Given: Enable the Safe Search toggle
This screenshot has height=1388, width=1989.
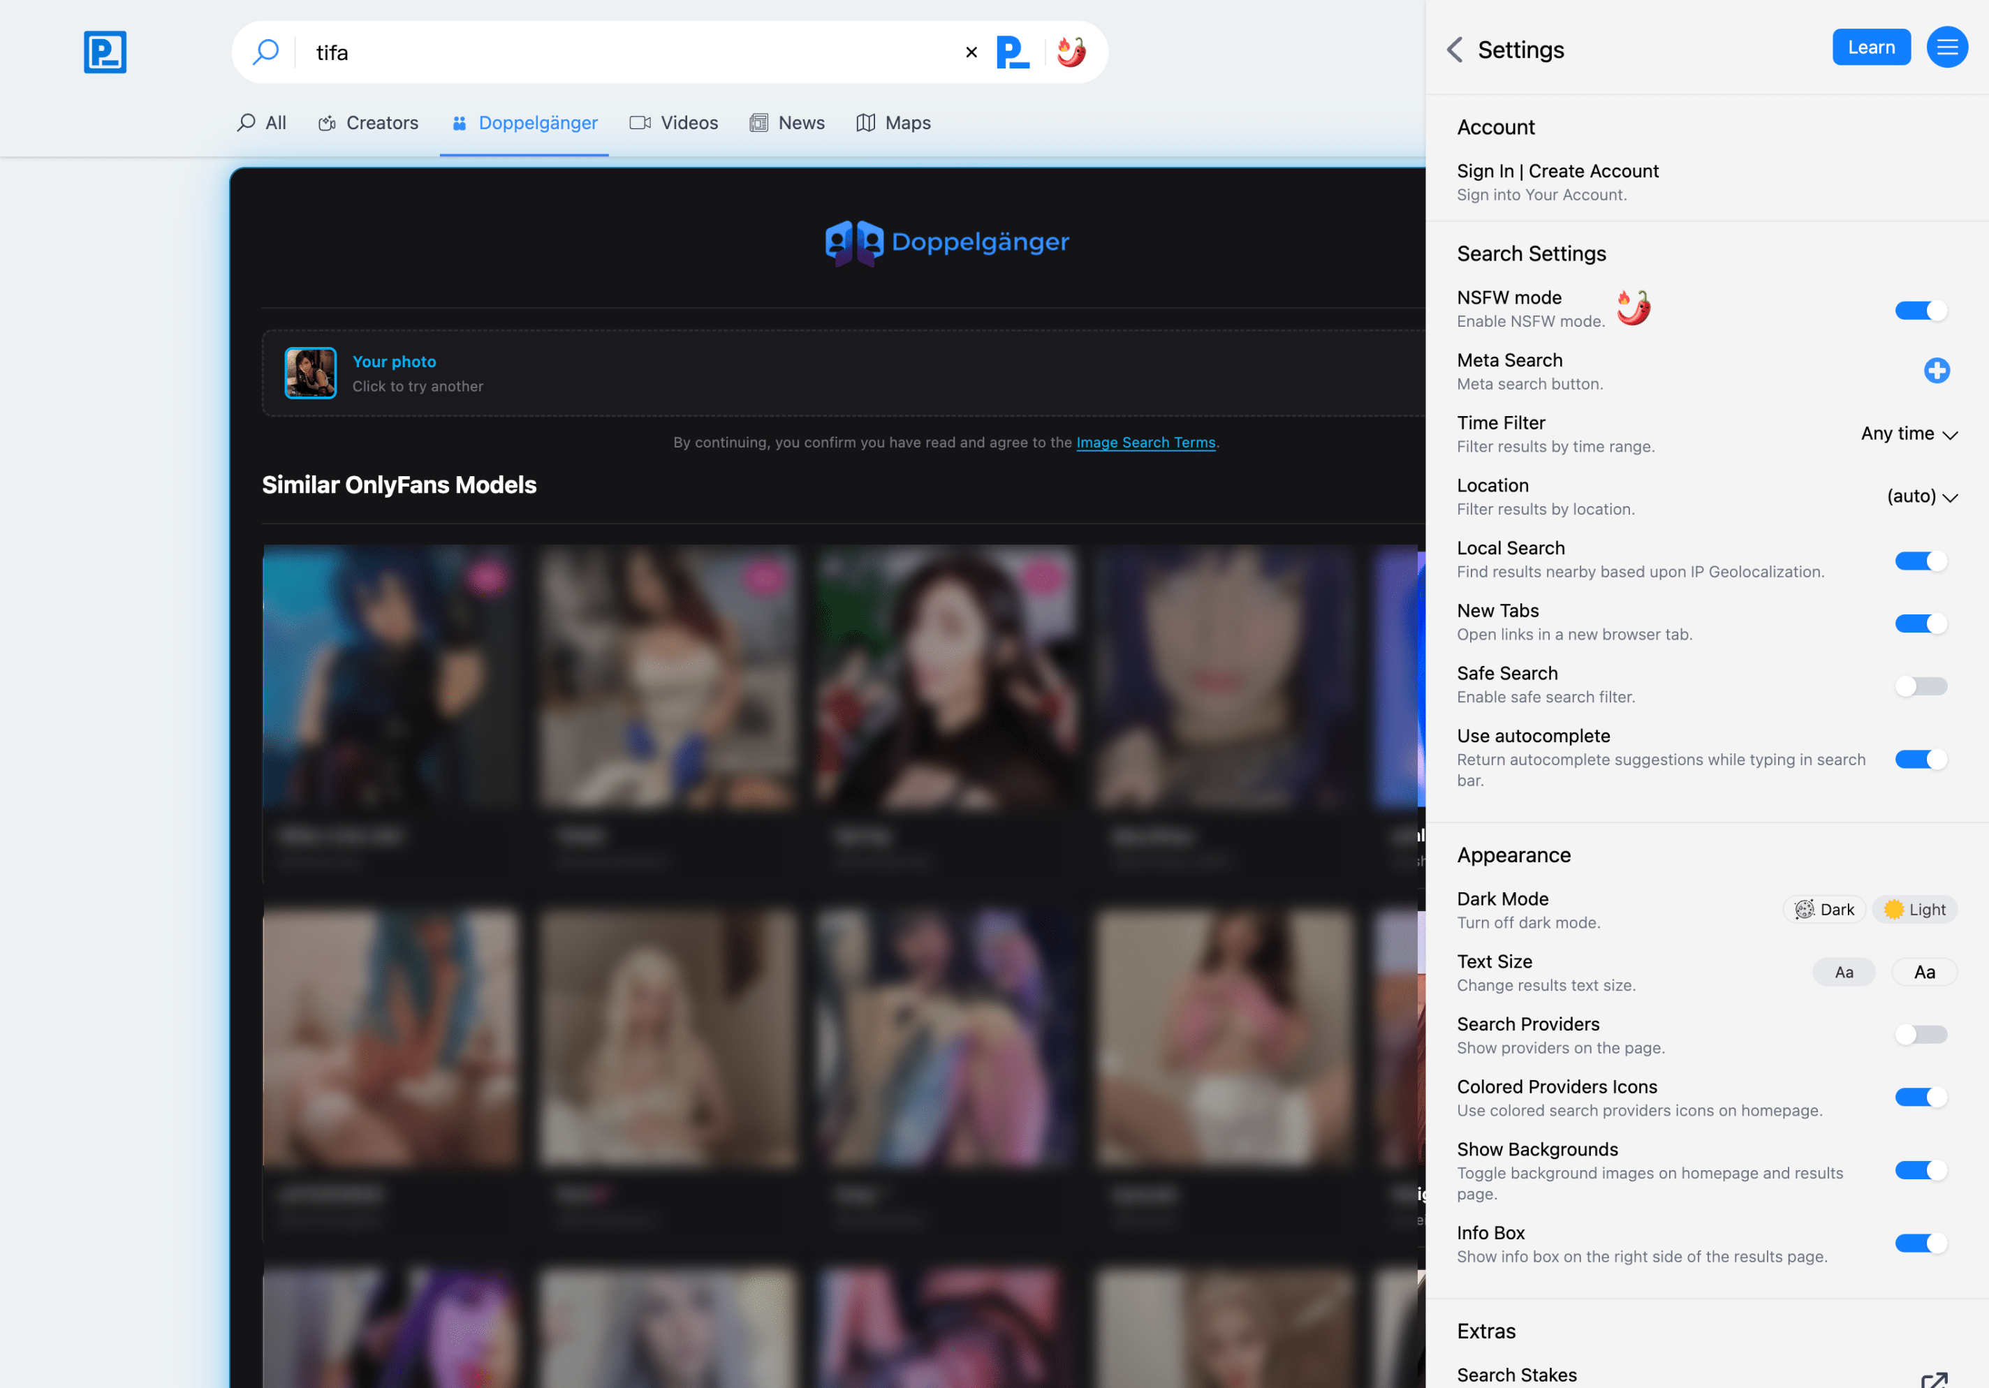Looking at the screenshot, I should pos(1921,686).
